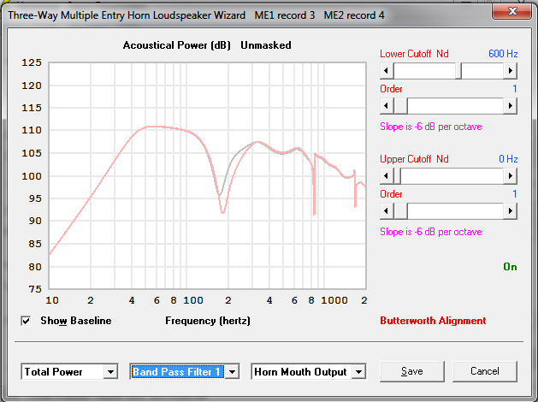This screenshot has height=402, width=538.
Task: Click left arrow of Lower Cutoff Order slider
Action: click(387, 106)
